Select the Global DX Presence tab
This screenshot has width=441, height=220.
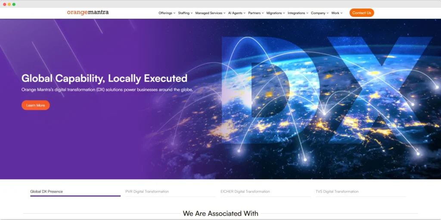pos(75,192)
